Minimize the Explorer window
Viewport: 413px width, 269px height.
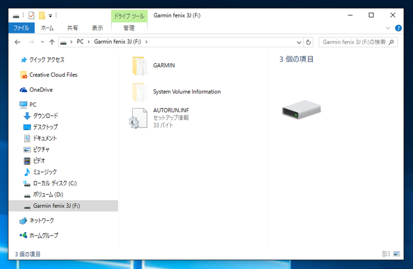pyautogui.click(x=350, y=15)
